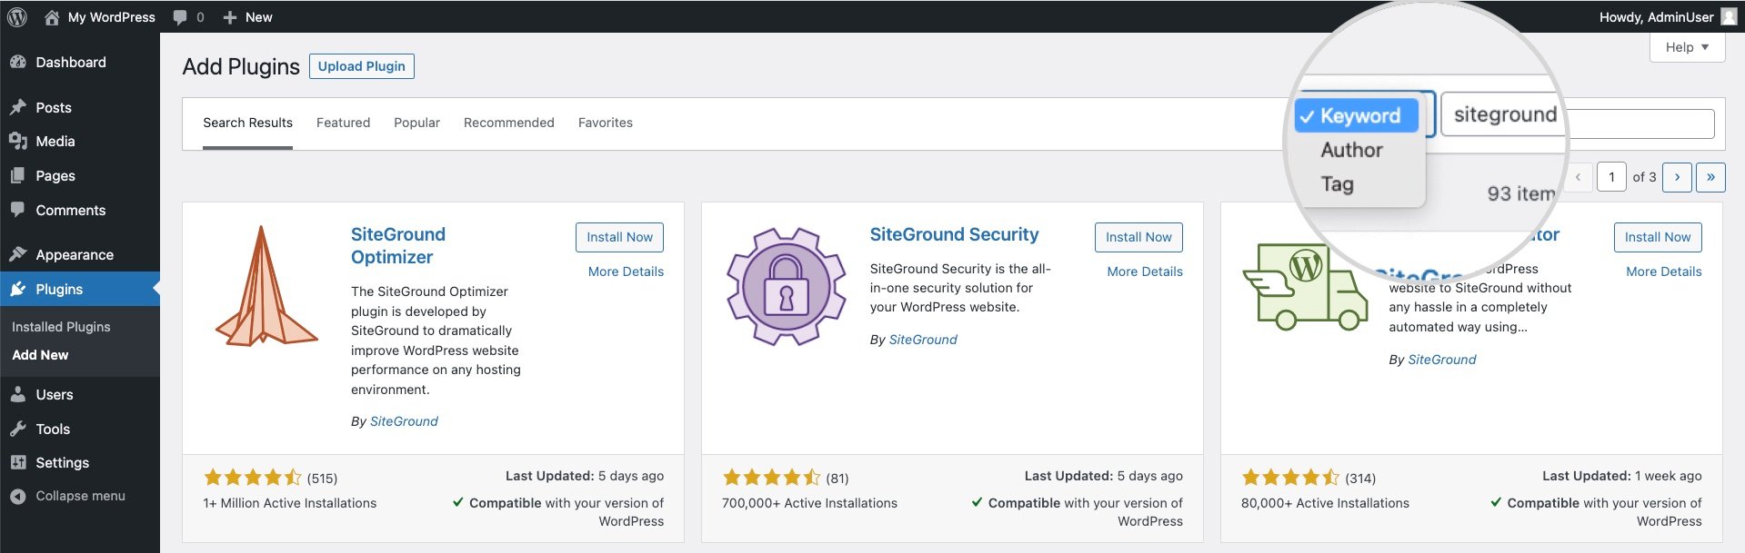The image size is (1745, 553).
Task: Click SiteGround author link under Optimizer
Action: (x=404, y=421)
